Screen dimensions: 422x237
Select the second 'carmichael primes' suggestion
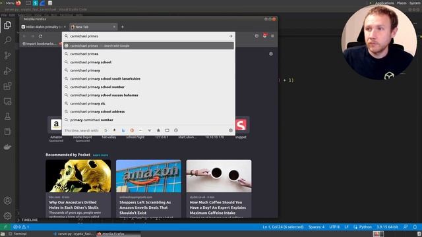click(148, 54)
